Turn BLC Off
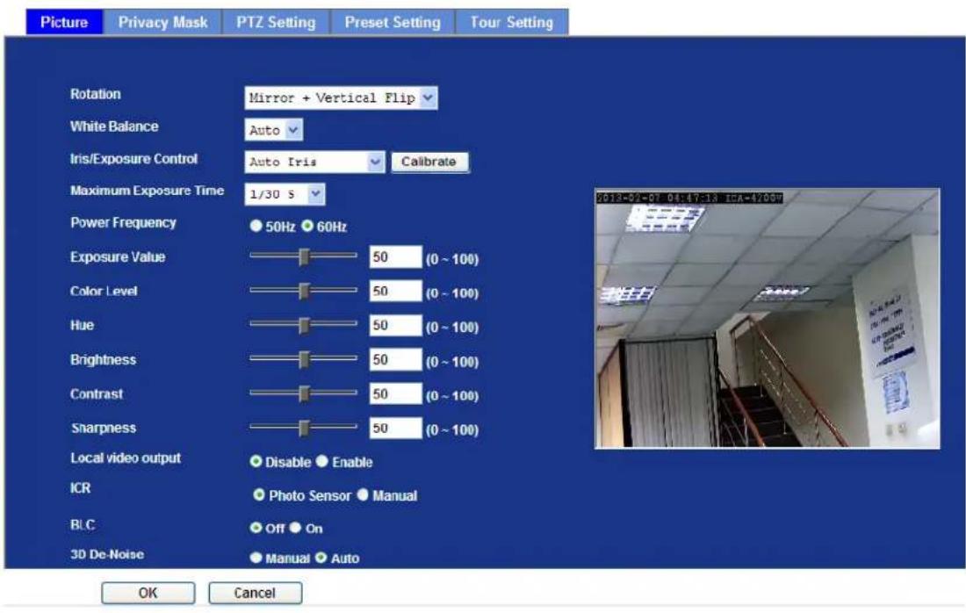Image resolution: width=966 pixels, height=613 pixels. click(256, 528)
